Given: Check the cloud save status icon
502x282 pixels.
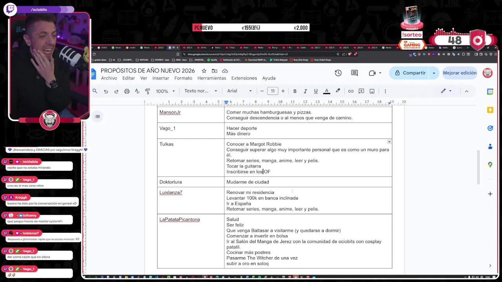Looking at the screenshot, I should coord(225,71).
